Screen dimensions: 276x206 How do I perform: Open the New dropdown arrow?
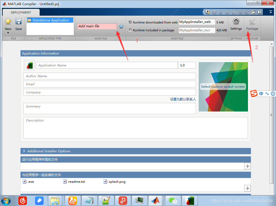8,33
